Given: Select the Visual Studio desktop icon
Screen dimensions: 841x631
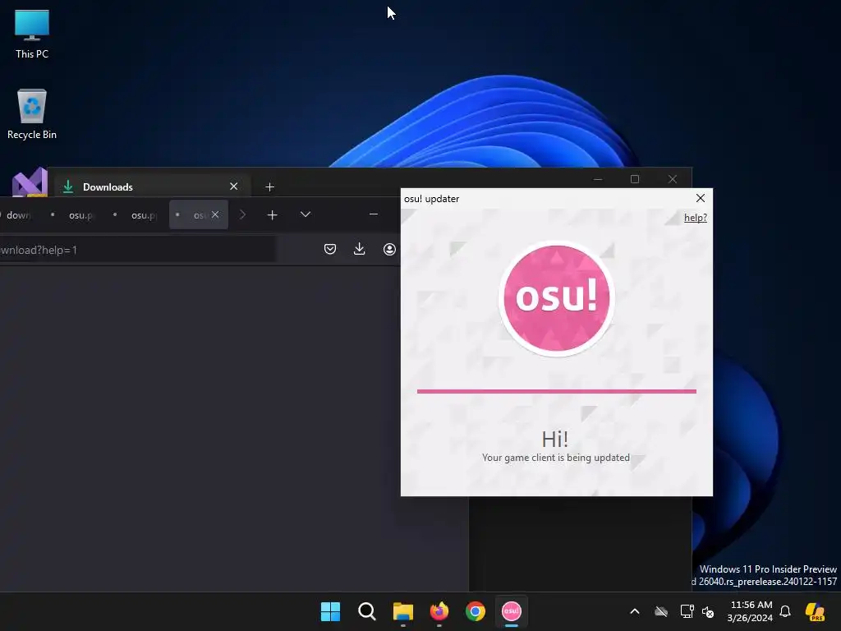Looking at the screenshot, I should point(30,182).
